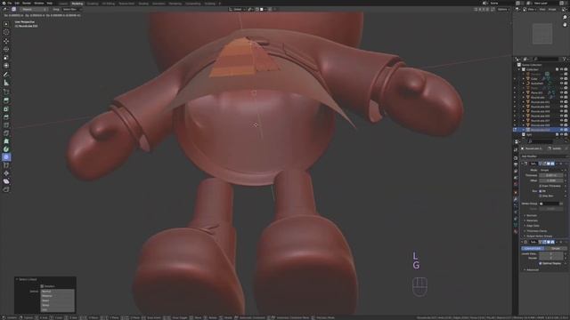This screenshot has height=320, width=570.
Task: Toggle the Rim Fill checkbox
Action: click(x=541, y=191)
